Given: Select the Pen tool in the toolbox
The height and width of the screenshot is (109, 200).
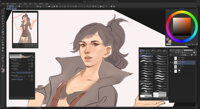Looking at the screenshot, I should coord(3,29).
